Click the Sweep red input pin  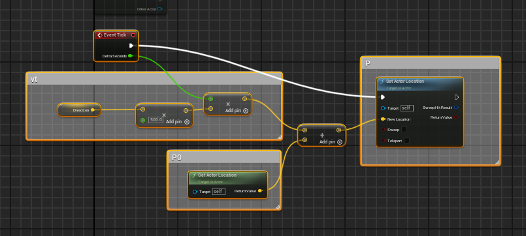click(383, 130)
